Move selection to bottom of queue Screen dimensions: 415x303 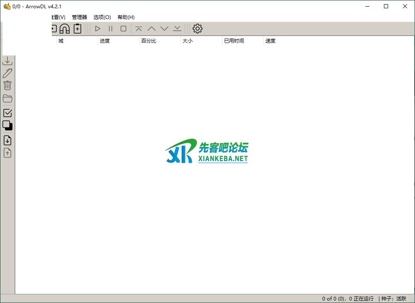pyautogui.click(x=177, y=29)
